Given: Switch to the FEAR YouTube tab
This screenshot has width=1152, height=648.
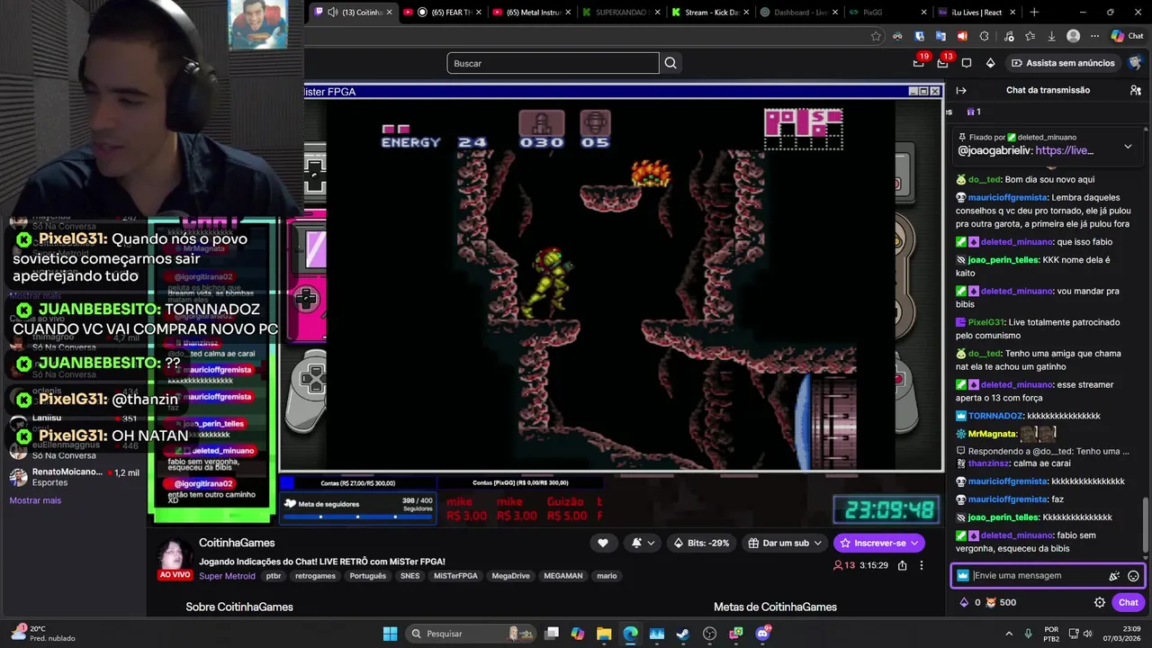Looking at the screenshot, I should click(x=443, y=12).
